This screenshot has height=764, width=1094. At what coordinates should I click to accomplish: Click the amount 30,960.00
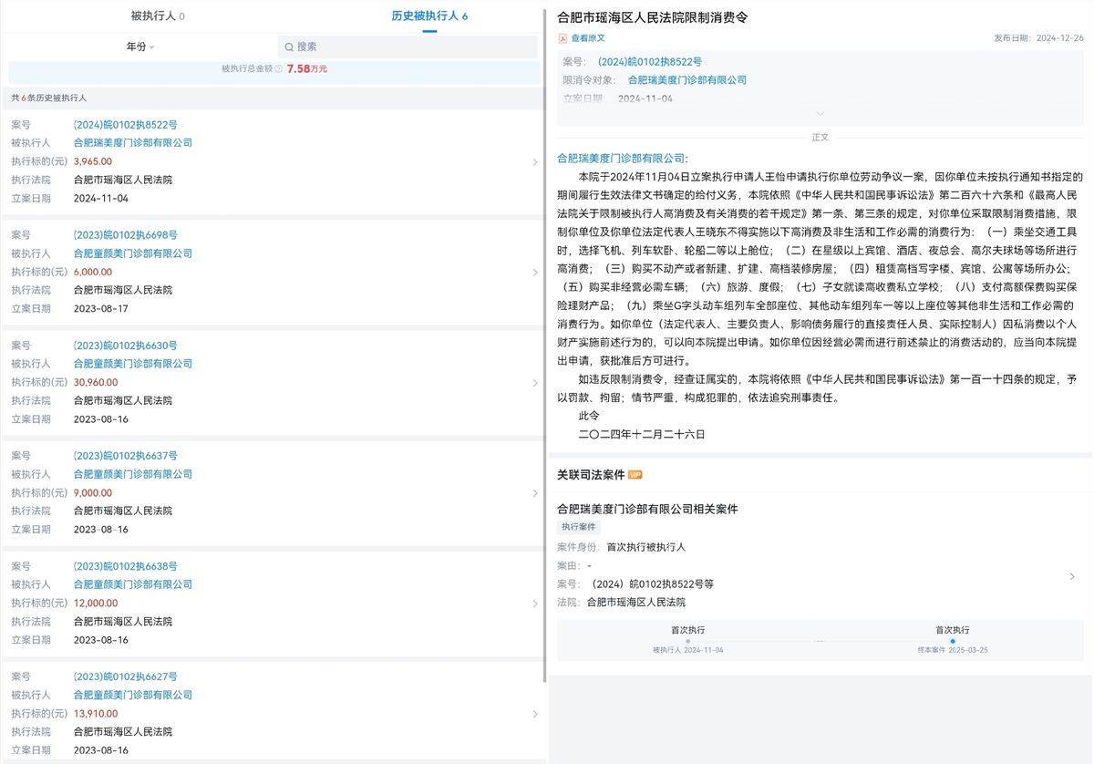point(95,382)
